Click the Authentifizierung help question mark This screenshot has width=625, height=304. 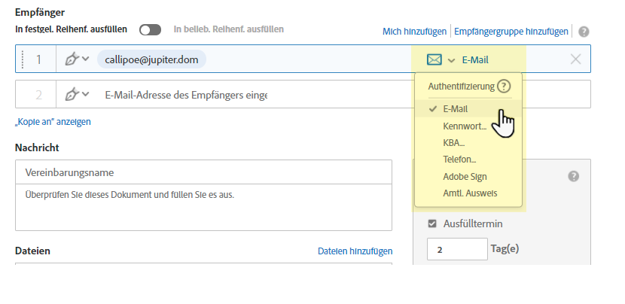pyautogui.click(x=505, y=87)
